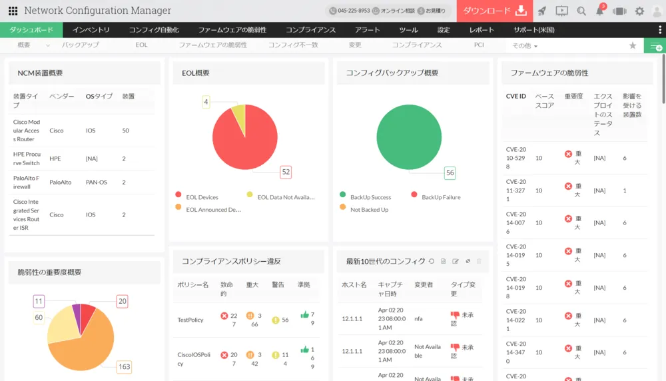Switch to the EOL sub-tab
666x381 pixels.
click(141, 45)
